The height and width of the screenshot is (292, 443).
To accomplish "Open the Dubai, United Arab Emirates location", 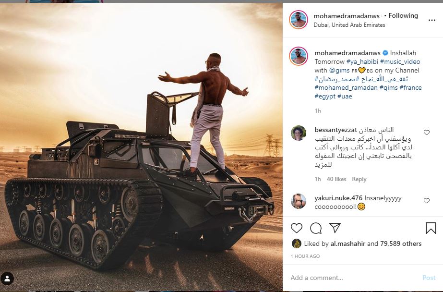I will [349, 25].
